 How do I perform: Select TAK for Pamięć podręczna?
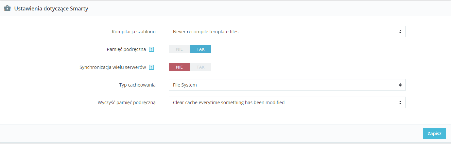(x=200, y=49)
